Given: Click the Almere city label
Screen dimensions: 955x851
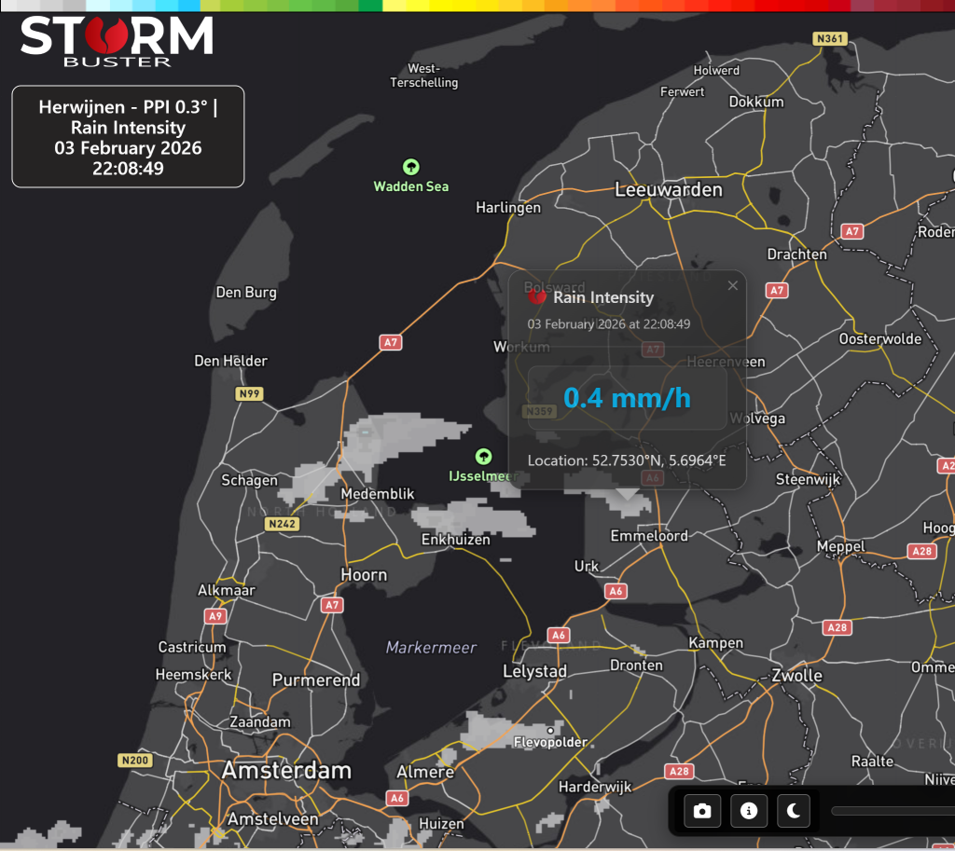Looking at the screenshot, I should (x=425, y=773).
